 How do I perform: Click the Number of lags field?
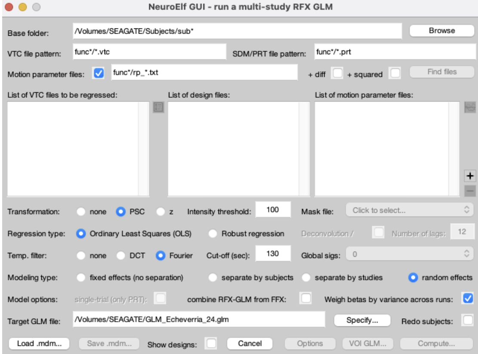click(x=462, y=232)
